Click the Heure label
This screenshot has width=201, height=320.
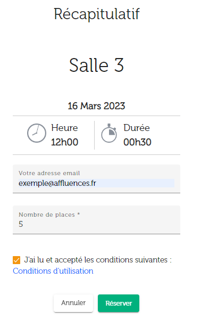(x=64, y=128)
